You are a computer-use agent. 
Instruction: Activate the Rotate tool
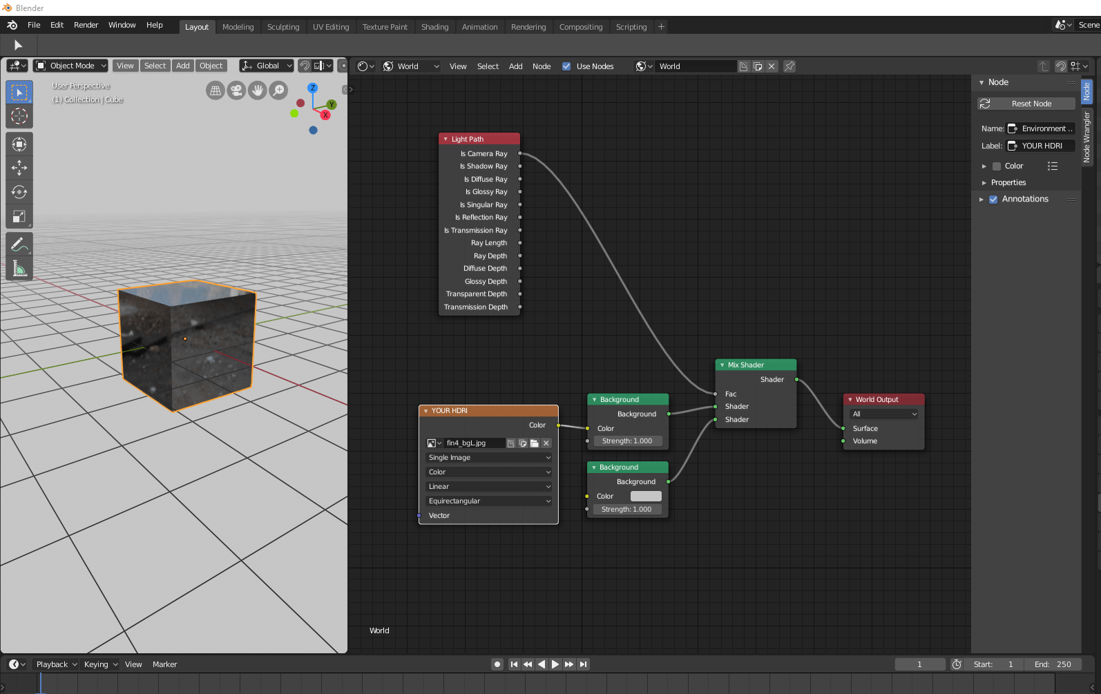(x=19, y=192)
